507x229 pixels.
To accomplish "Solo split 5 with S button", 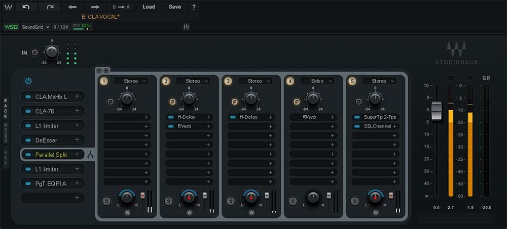I will click(355, 202).
